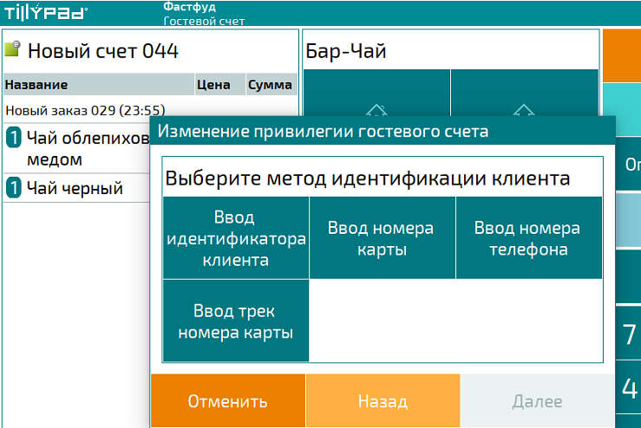This screenshot has width=641, height=428.
Task: Click the green new bill icon
Action: point(13,50)
